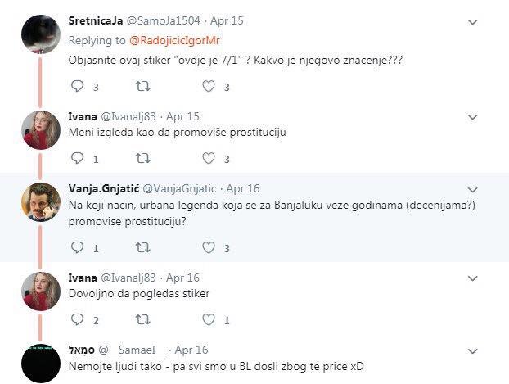This screenshot has width=509, height=384.
Task: Reply to Ivana's tweet about promoting prostitution
Action: pyautogui.click(x=78, y=158)
